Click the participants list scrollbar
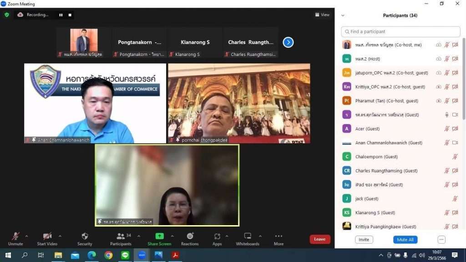 464,79
